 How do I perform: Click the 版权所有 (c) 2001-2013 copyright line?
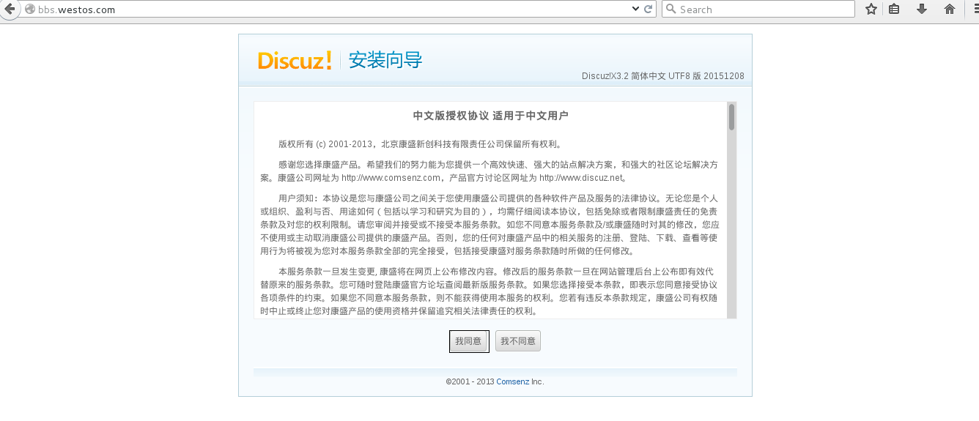(x=420, y=144)
